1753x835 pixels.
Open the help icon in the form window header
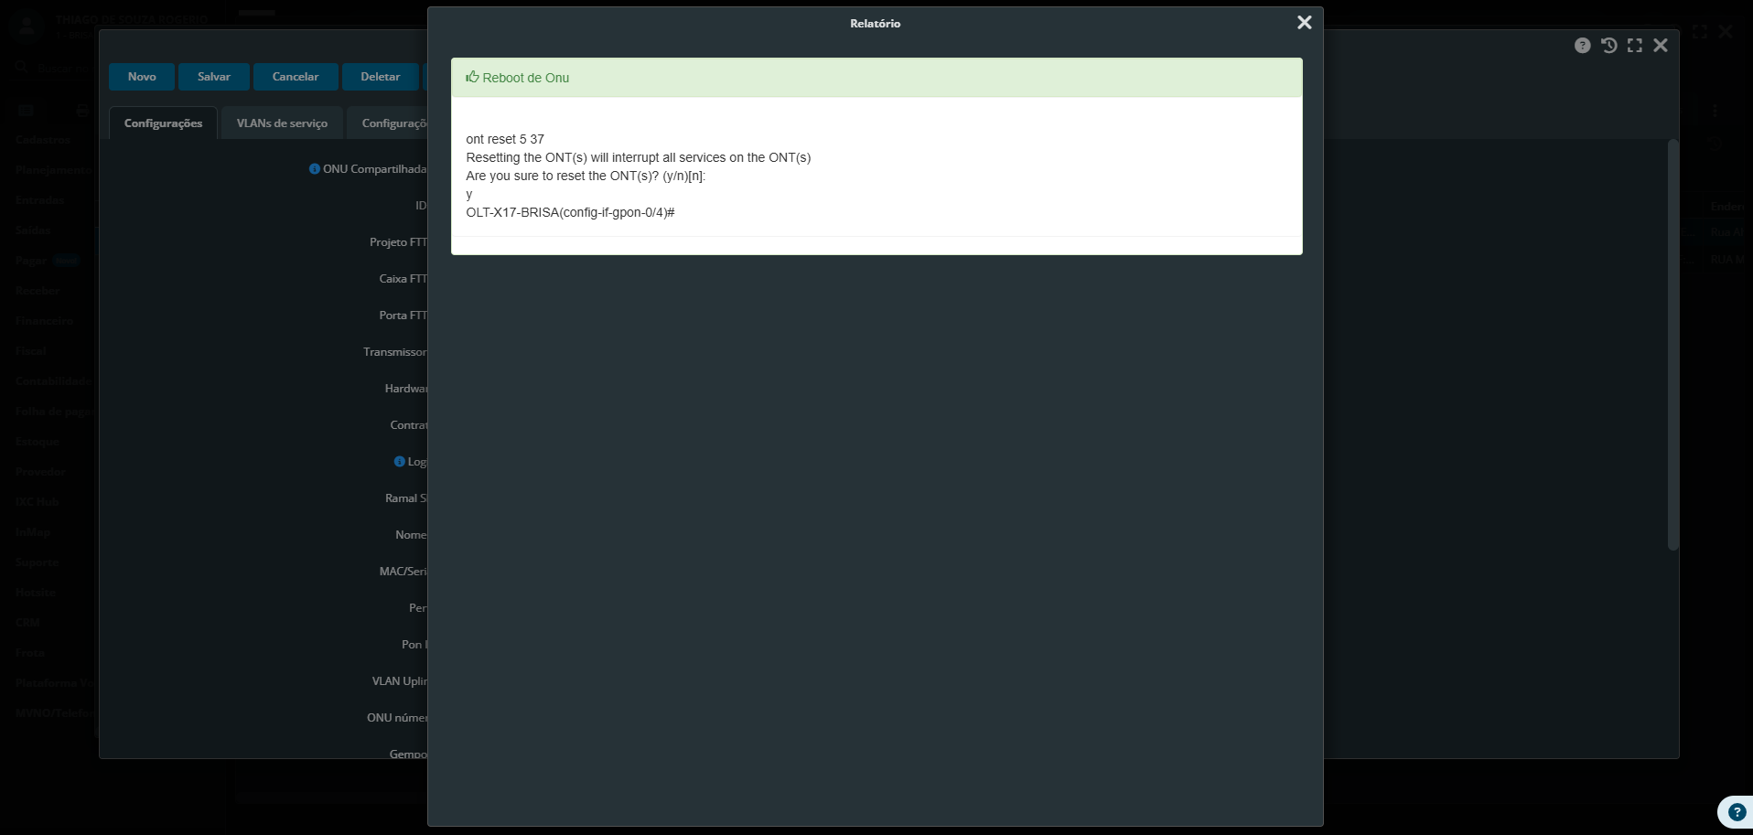(x=1582, y=46)
